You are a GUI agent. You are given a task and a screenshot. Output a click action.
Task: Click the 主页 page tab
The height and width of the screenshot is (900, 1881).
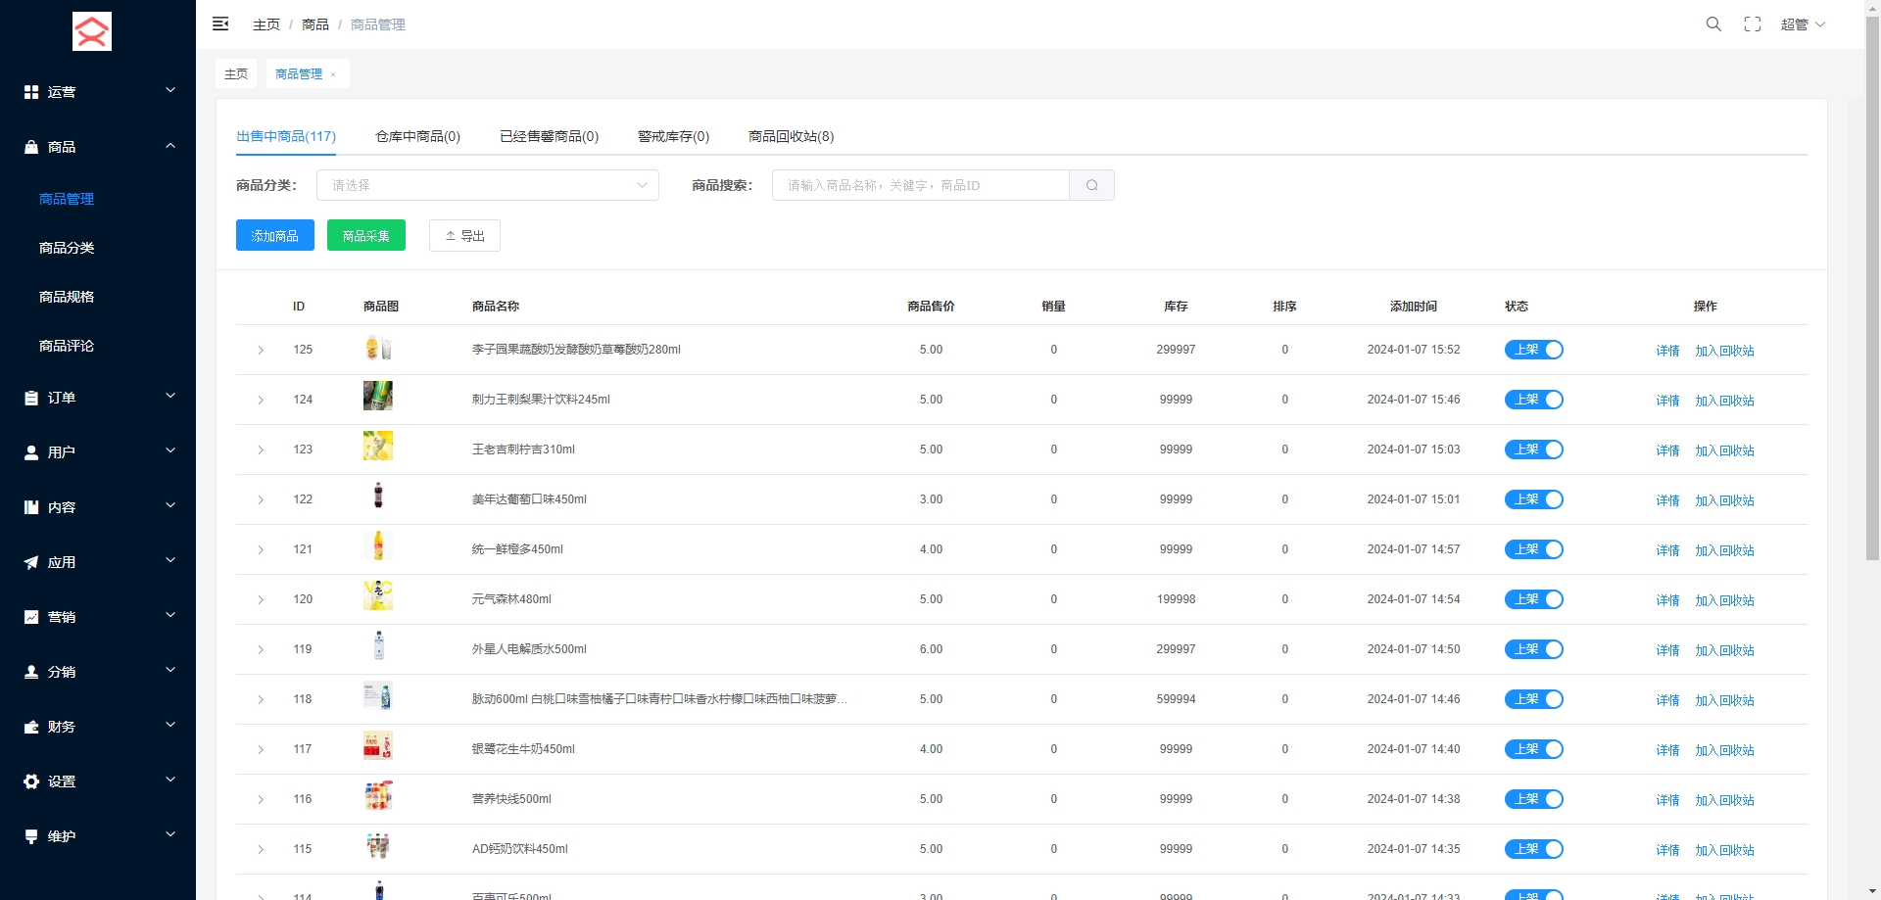236,74
